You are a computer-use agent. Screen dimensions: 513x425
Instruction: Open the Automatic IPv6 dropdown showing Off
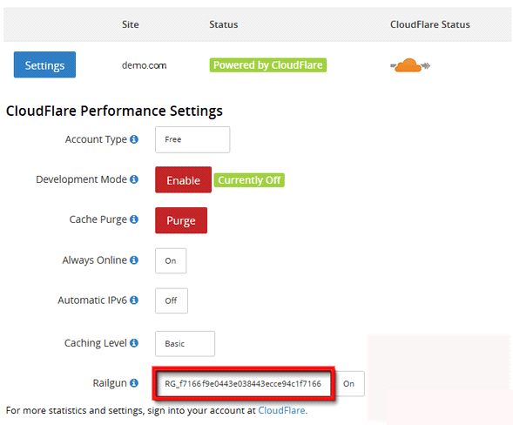172,300
